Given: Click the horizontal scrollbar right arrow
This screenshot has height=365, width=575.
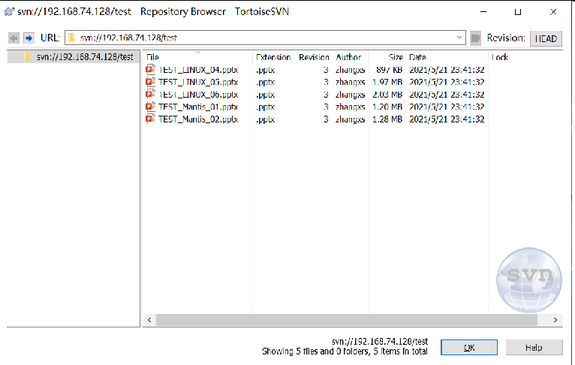Looking at the screenshot, I should pos(555,320).
